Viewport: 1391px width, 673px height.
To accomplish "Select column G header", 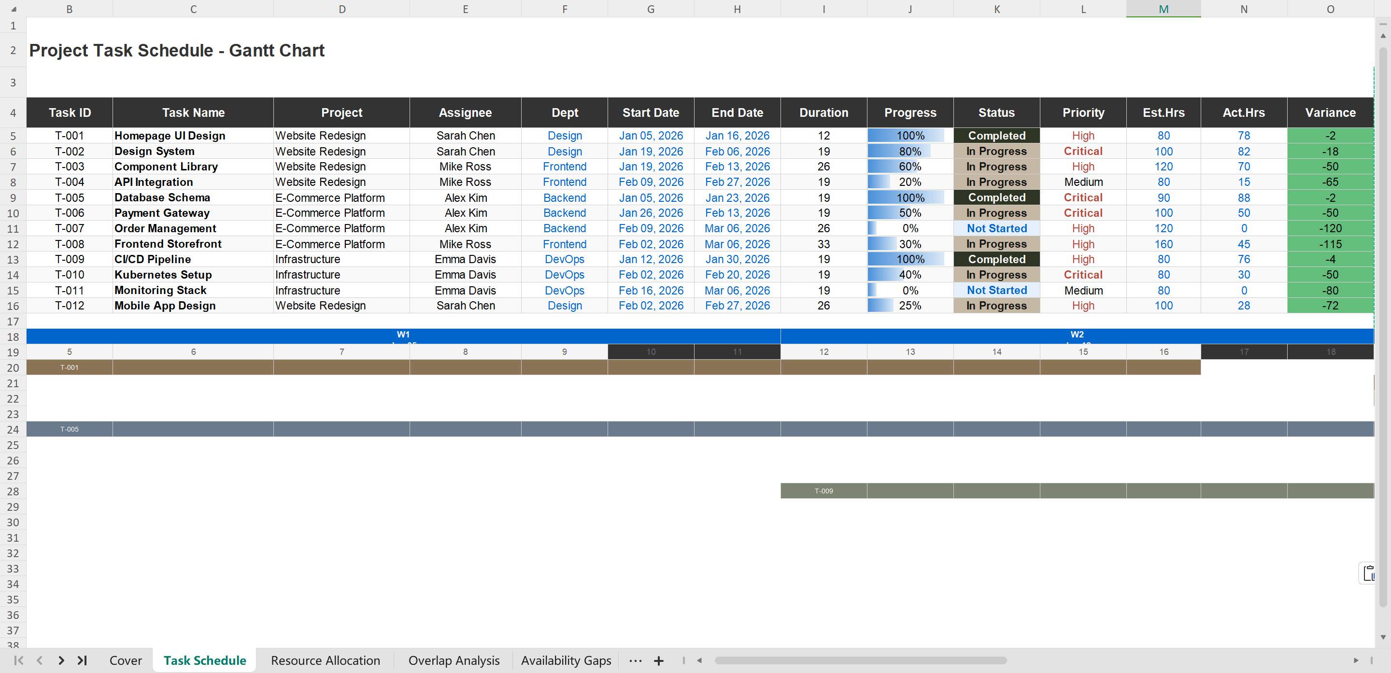I will 651,9.
